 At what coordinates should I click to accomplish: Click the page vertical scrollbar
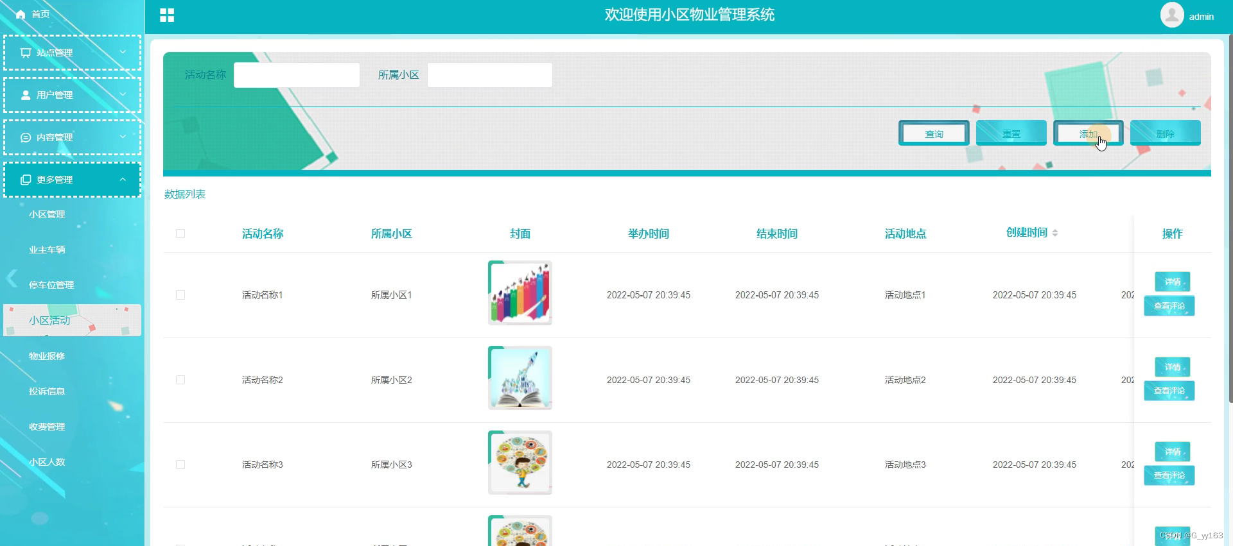(1230, 218)
